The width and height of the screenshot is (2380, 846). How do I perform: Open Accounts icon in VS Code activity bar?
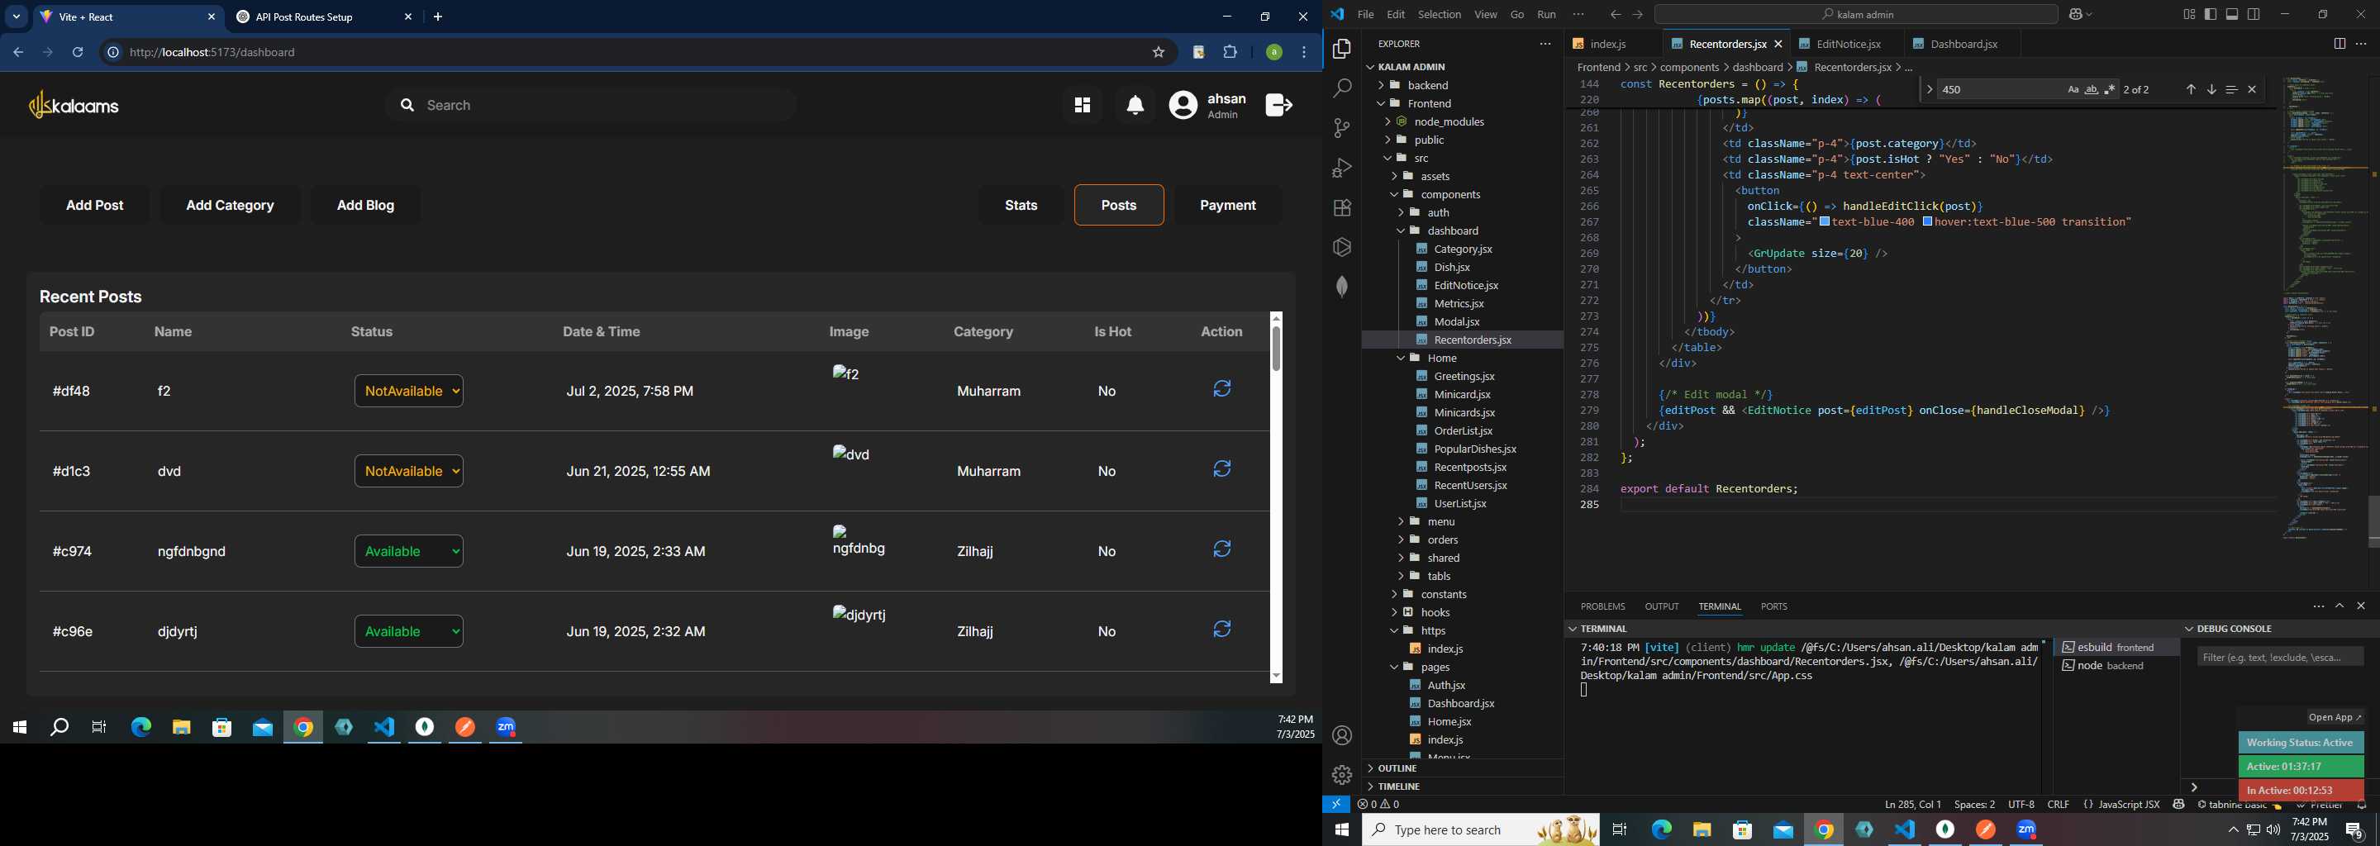coord(1341,736)
